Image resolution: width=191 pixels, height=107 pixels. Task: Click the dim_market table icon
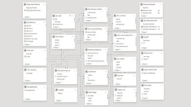click(115, 59)
